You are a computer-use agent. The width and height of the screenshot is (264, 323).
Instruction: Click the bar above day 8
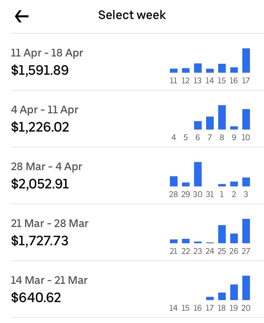click(x=222, y=117)
